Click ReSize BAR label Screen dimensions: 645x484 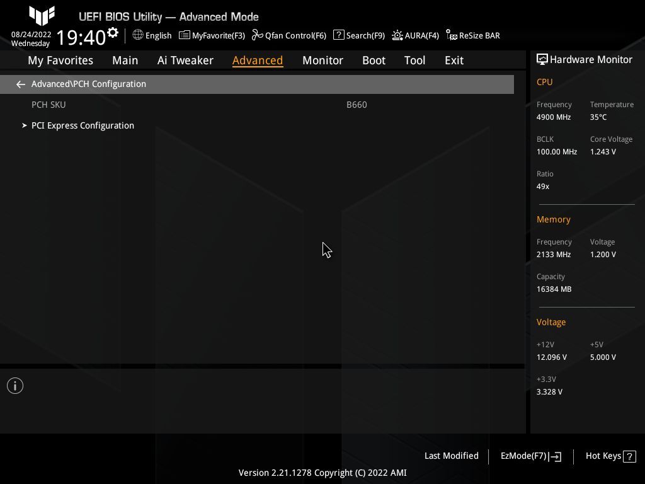click(479, 36)
